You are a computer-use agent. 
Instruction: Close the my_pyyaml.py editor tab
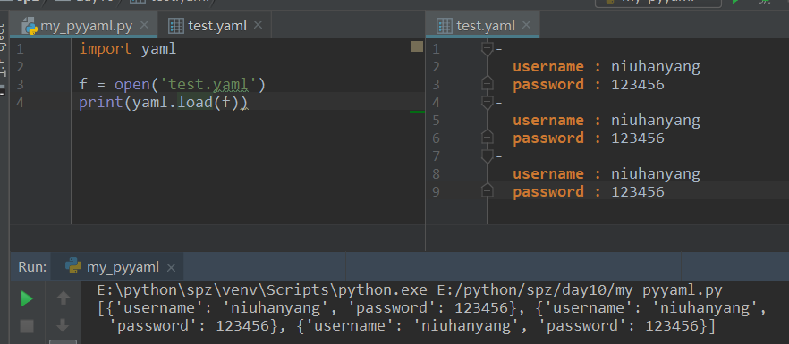tap(144, 25)
